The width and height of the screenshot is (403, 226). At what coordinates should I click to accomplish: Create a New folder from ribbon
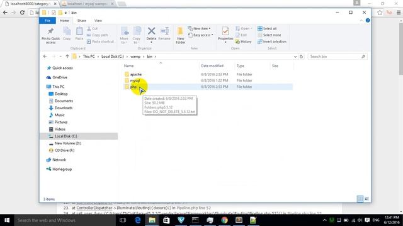pyautogui.click(x=181, y=35)
